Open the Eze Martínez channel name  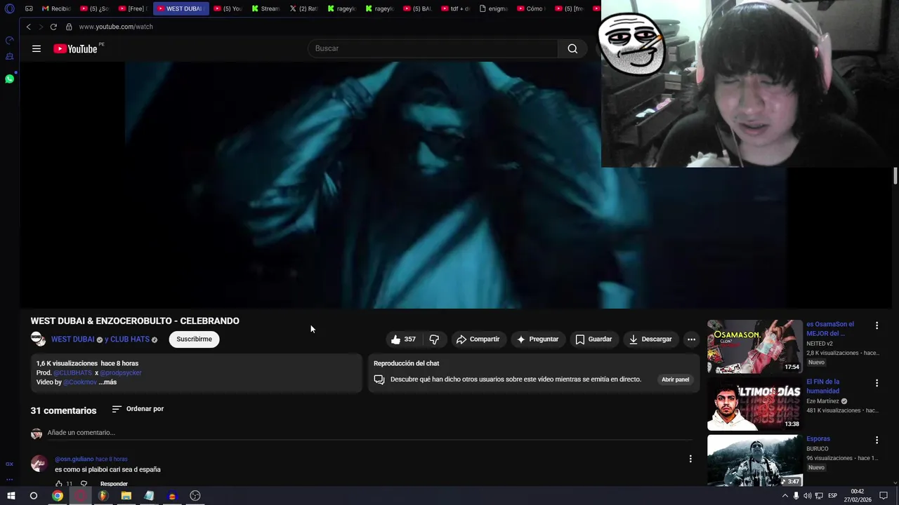[822, 401]
